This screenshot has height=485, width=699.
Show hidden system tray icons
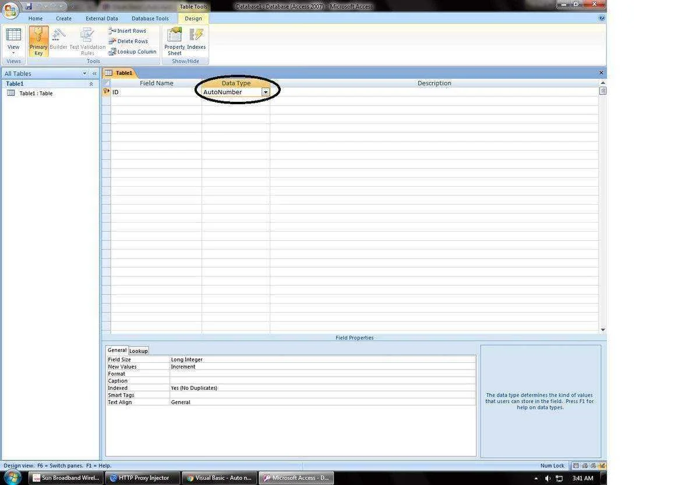535,478
